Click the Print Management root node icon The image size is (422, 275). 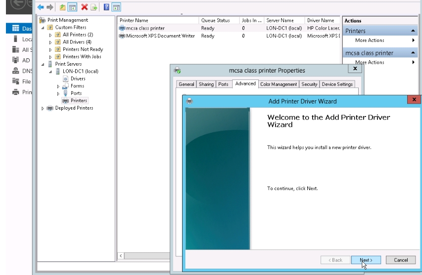pyautogui.click(x=42, y=20)
